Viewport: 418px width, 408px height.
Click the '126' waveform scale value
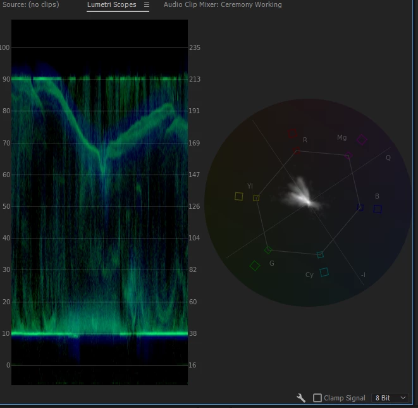tap(194, 206)
